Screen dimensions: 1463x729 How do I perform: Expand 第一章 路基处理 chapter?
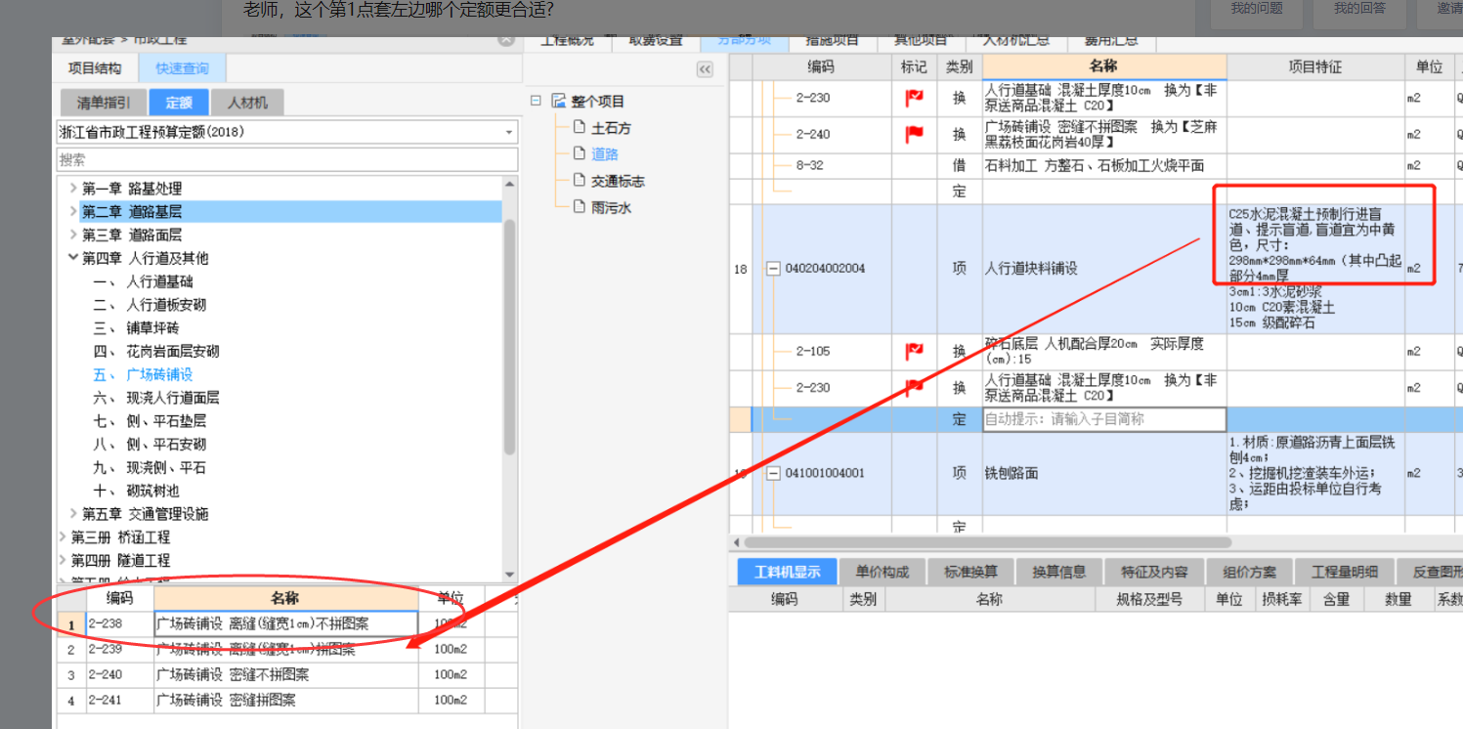point(73,188)
